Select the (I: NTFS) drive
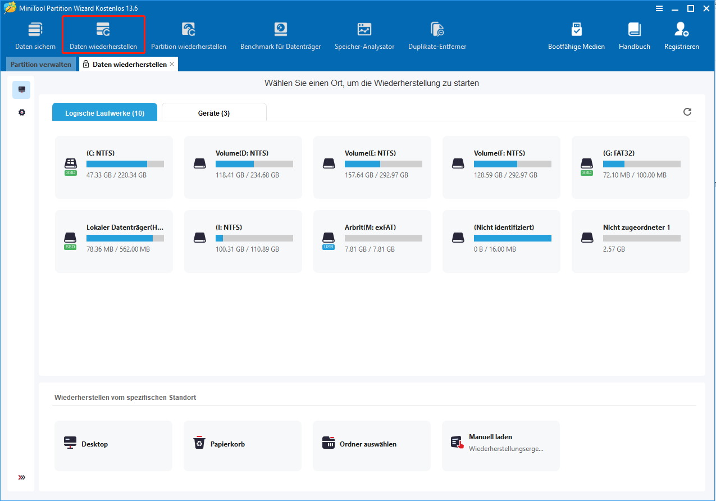The width and height of the screenshot is (716, 501). [243, 242]
